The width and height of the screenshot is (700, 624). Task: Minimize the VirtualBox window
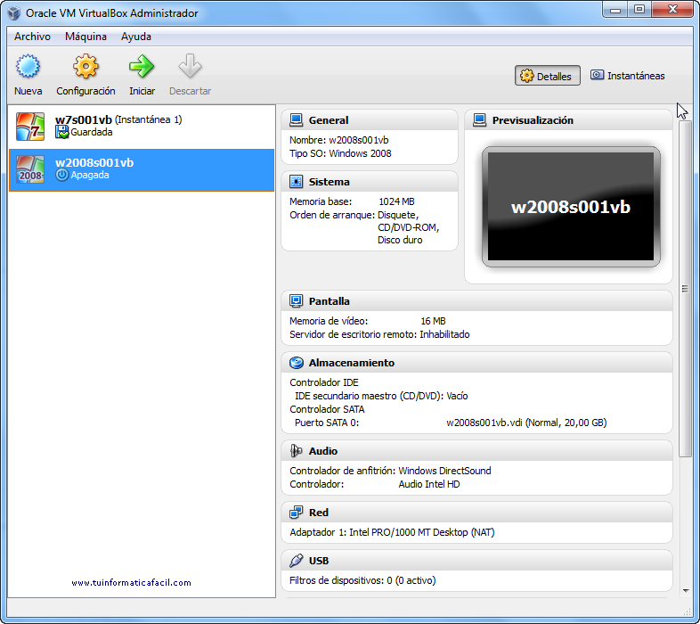(x=615, y=10)
